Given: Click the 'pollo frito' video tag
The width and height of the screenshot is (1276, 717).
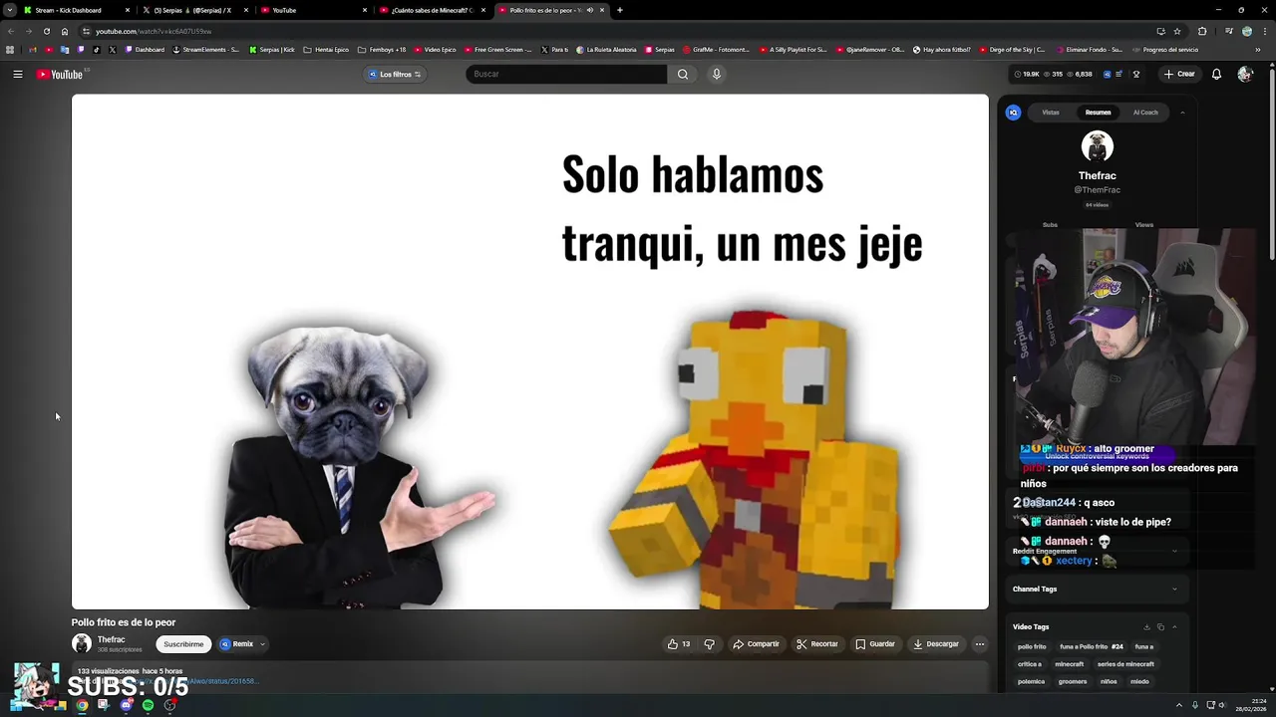Looking at the screenshot, I should point(1032,647).
